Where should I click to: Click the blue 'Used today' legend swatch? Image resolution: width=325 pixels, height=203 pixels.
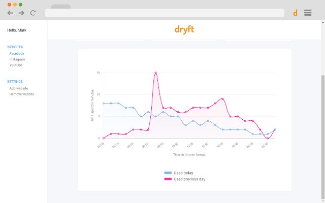pos(168,173)
